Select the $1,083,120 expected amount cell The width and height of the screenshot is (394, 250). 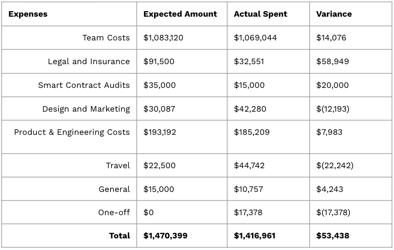coord(163,38)
